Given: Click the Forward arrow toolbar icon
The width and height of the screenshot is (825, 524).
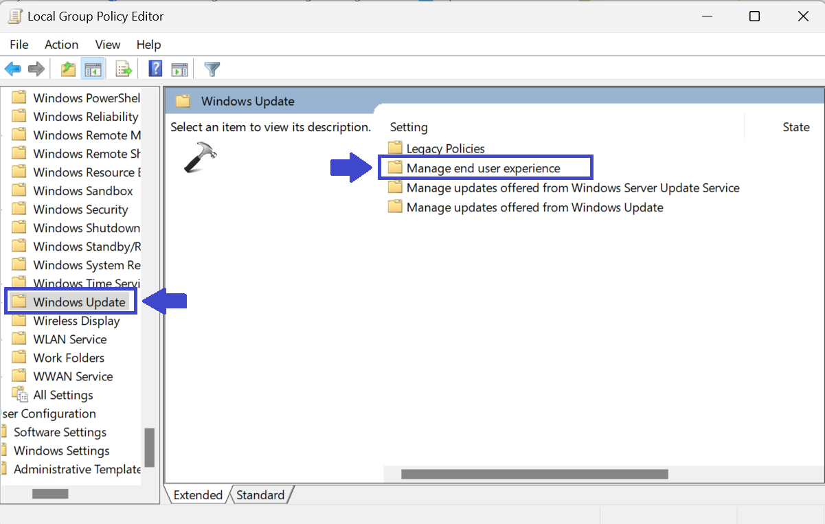Looking at the screenshot, I should [36, 69].
